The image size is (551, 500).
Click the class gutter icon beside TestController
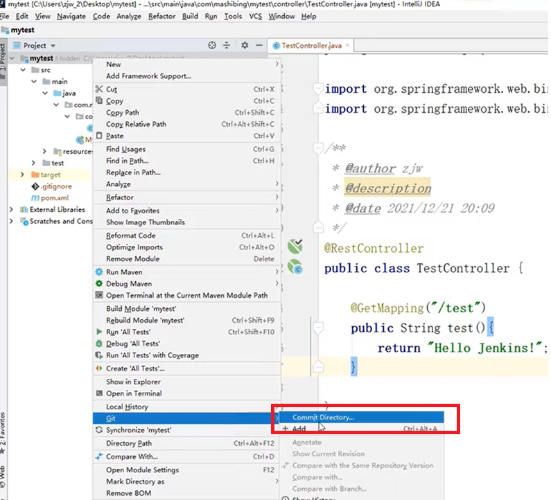click(295, 267)
